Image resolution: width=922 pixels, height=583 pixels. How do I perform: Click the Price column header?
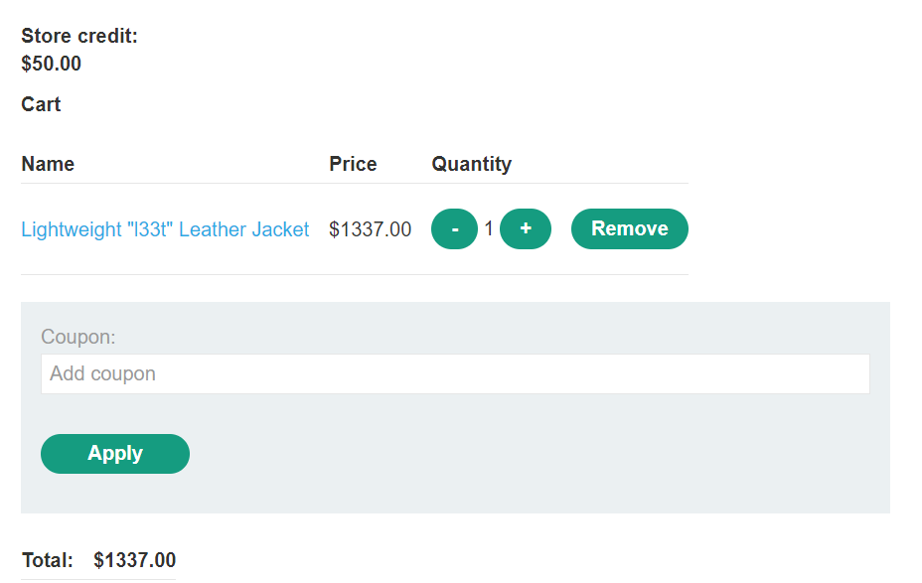click(353, 164)
